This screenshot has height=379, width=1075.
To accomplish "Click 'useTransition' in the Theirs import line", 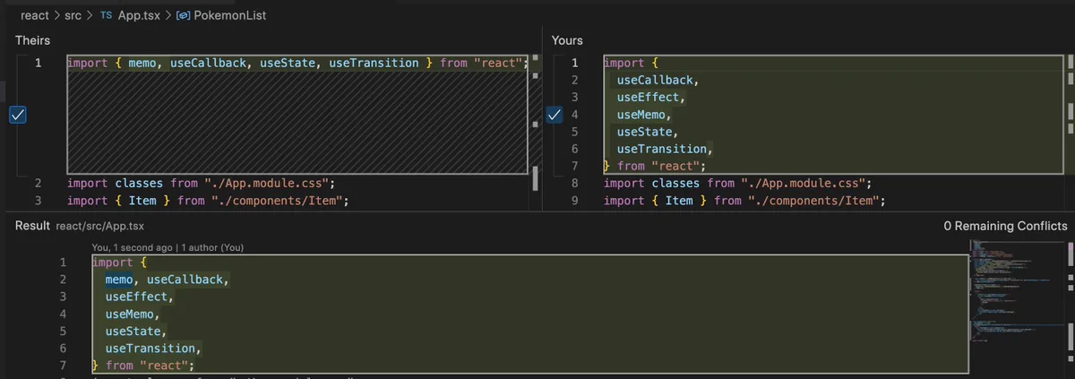I will [x=374, y=63].
